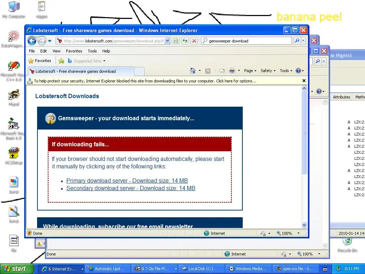Open the Tools menu in menu bar
This screenshot has height=274, width=365.
[x=92, y=51]
